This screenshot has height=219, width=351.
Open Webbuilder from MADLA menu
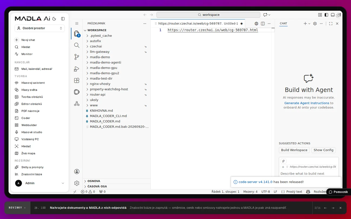[x=40, y=125]
